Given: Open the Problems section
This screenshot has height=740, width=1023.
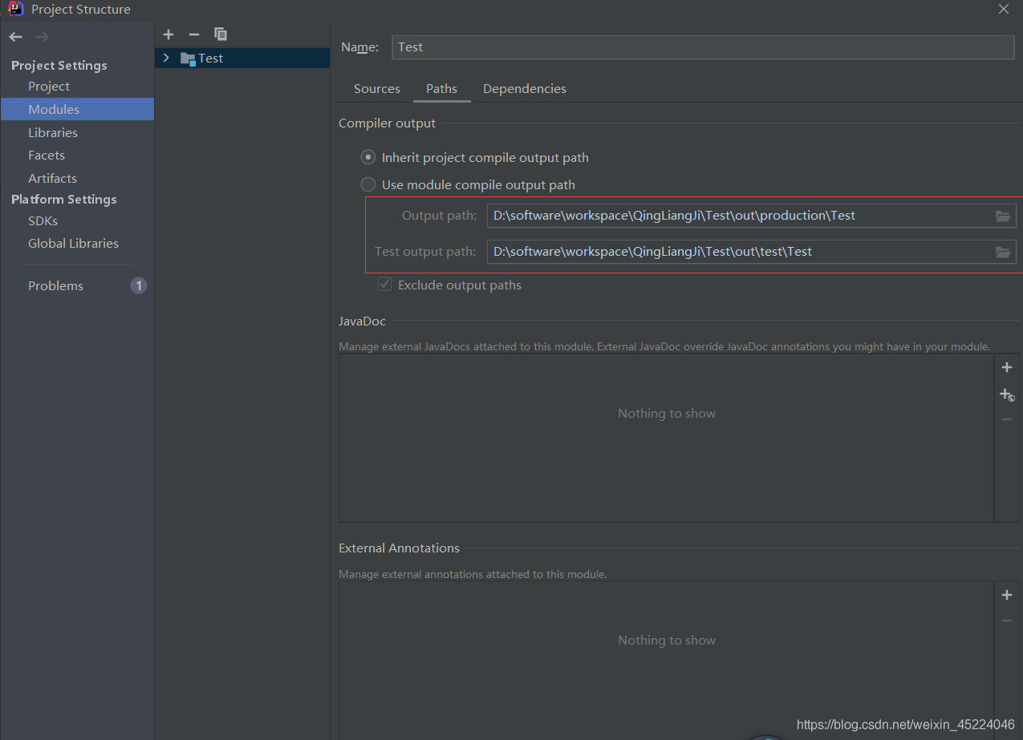Looking at the screenshot, I should point(55,285).
